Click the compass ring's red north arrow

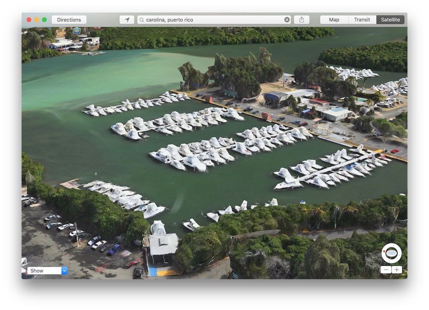click(x=384, y=251)
